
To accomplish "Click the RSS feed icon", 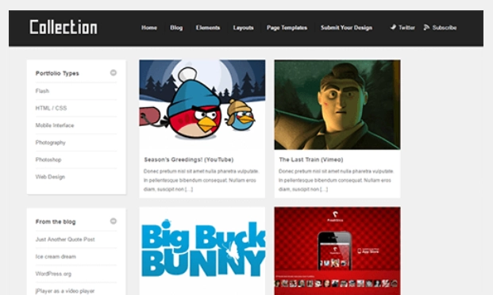I will click(426, 27).
